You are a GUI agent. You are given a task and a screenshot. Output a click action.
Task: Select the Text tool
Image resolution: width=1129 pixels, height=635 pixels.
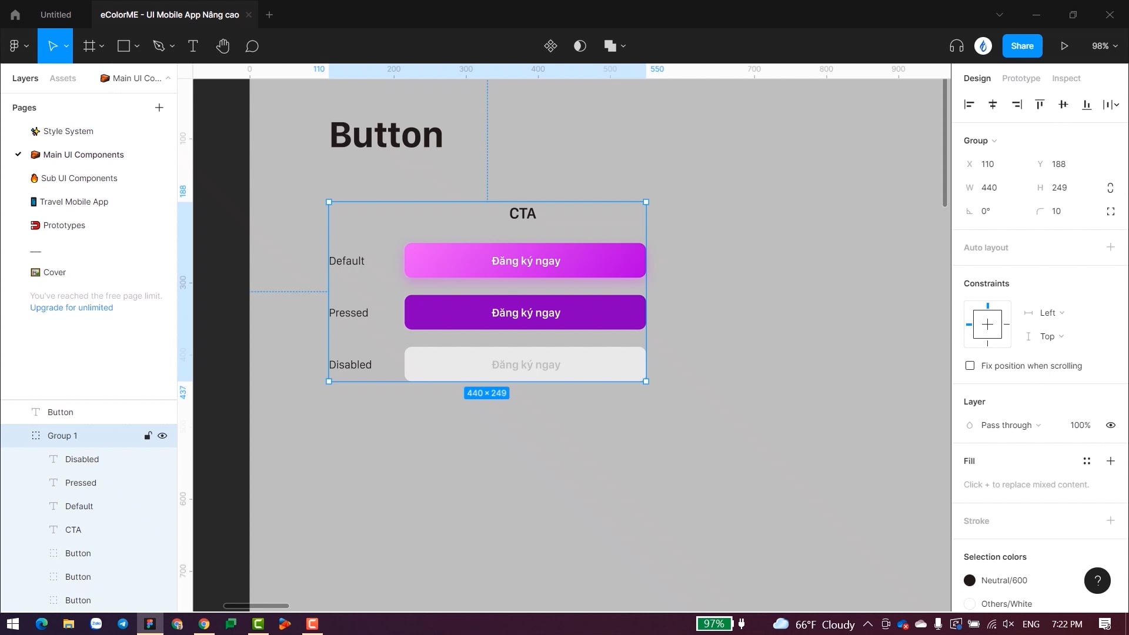coord(193,46)
